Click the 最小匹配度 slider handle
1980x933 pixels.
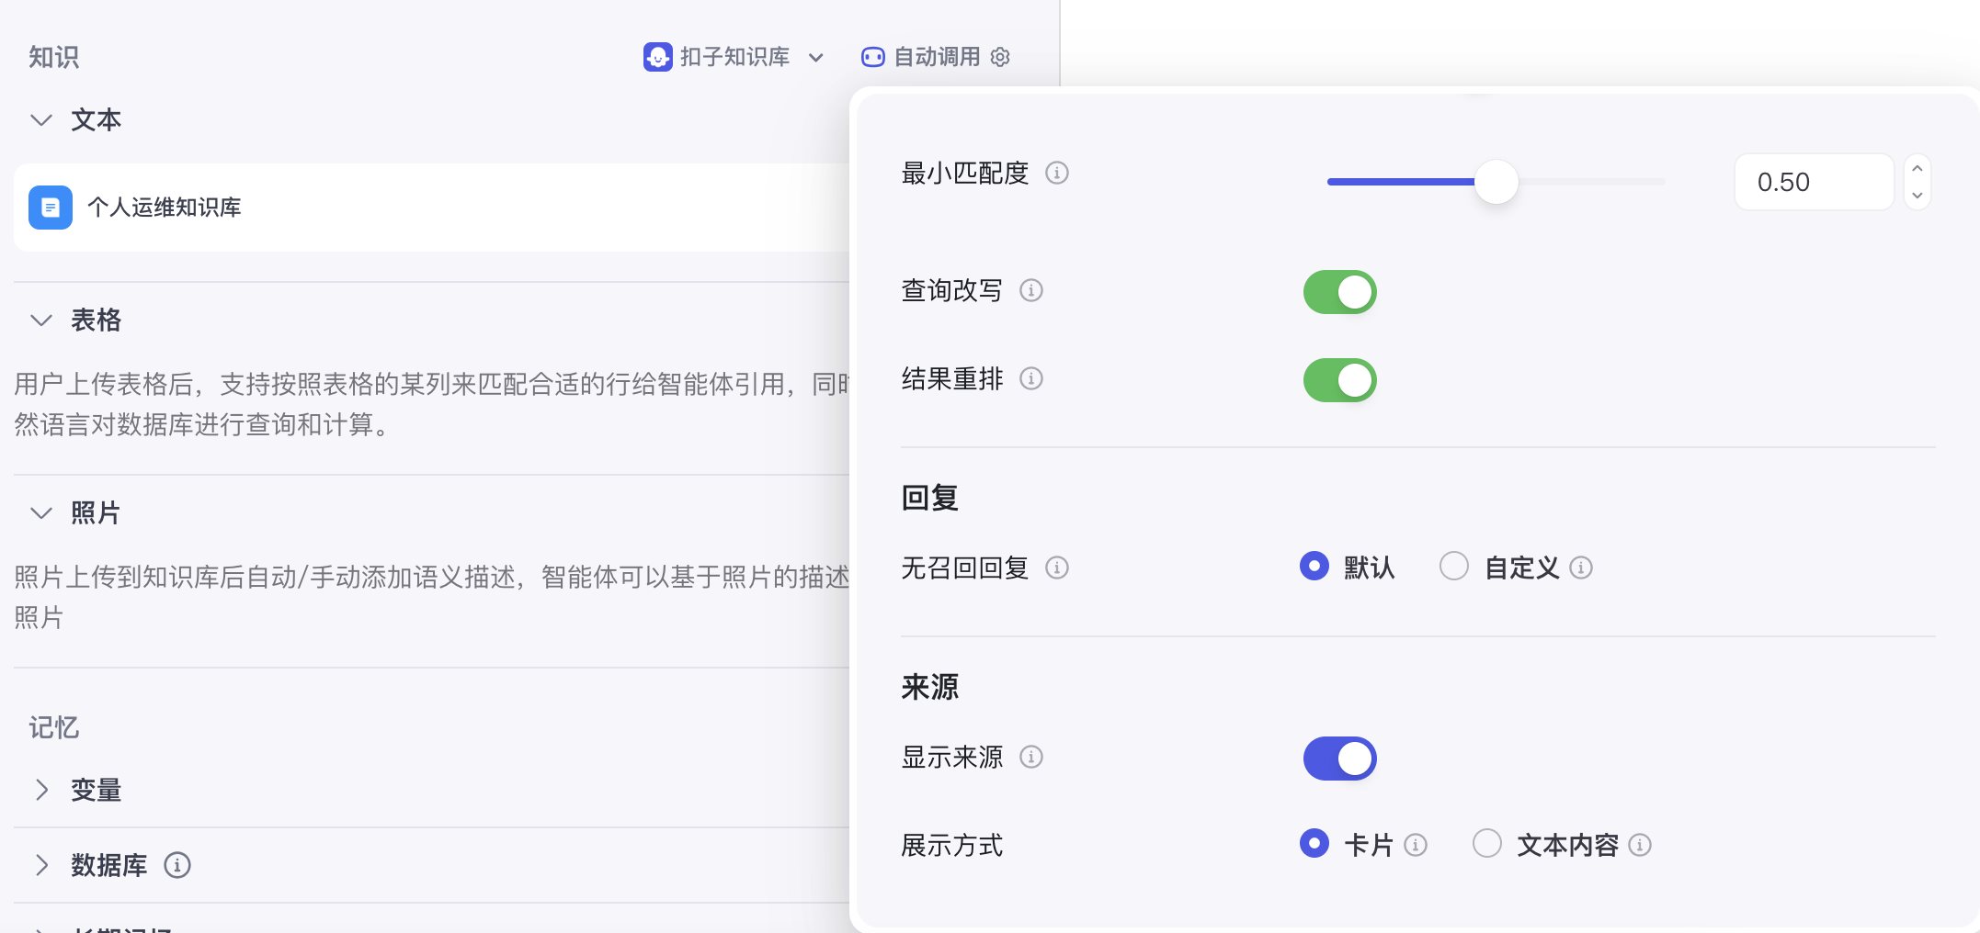(1496, 182)
